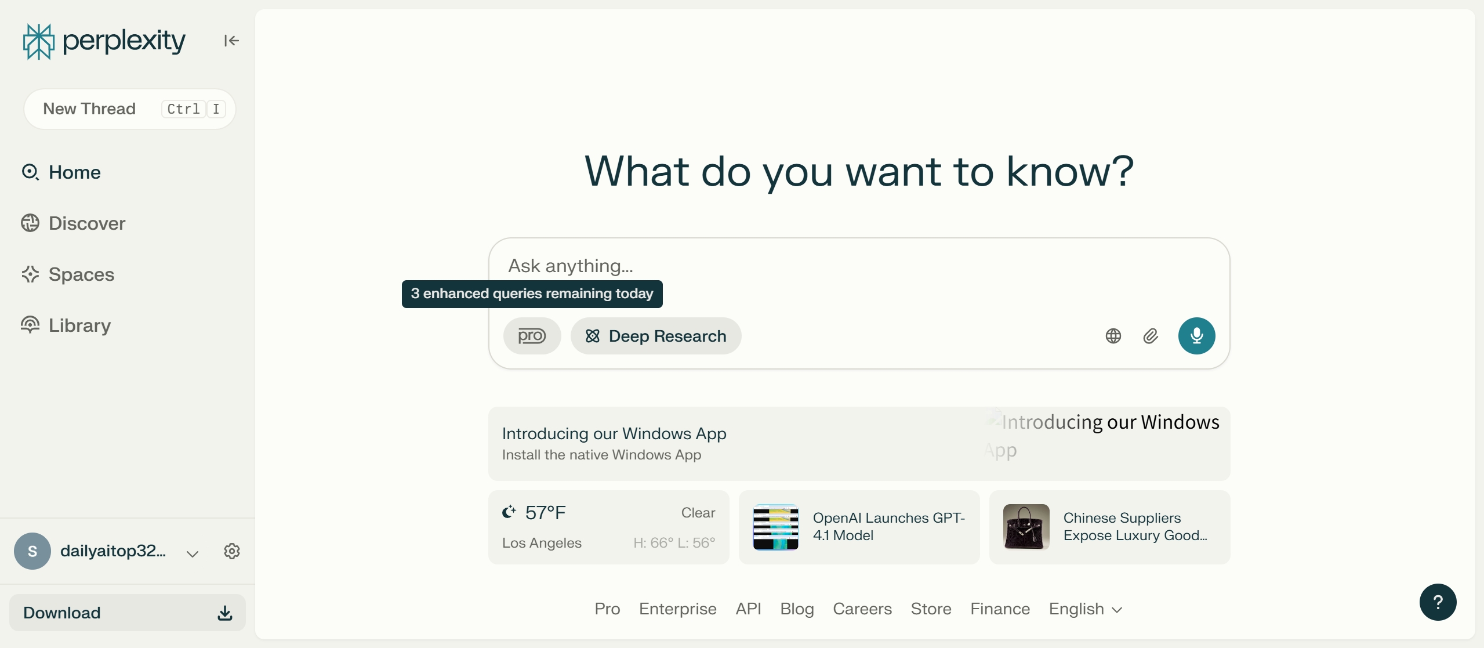The image size is (1484, 648).
Task: Open the Library section
Action: tap(79, 325)
